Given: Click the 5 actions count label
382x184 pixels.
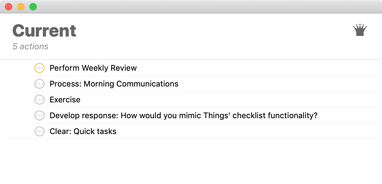Looking at the screenshot, I should pyautogui.click(x=30, y=46).
